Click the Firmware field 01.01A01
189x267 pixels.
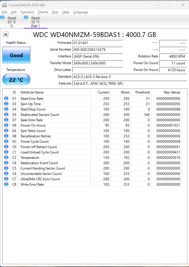[97, 43]
